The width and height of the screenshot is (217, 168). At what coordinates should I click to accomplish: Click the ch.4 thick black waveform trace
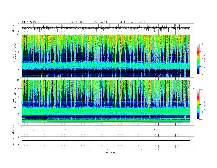click(105, 141)
